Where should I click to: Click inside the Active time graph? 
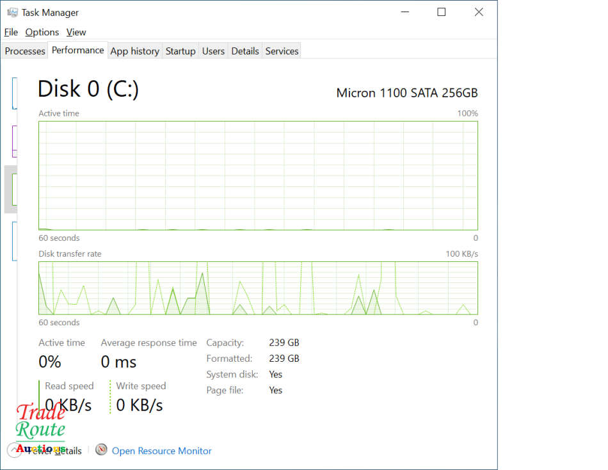(x=258, y=175)
